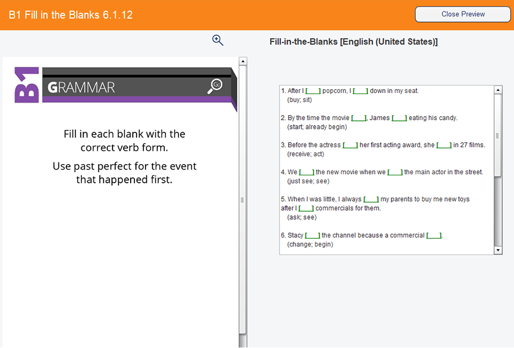Click the up arrow of the slide panel scrollbar
Screen dimensions: 514x348
[244, 60]
